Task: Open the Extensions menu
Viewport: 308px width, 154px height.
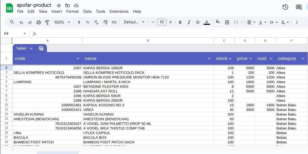Action: click(119, 11)
